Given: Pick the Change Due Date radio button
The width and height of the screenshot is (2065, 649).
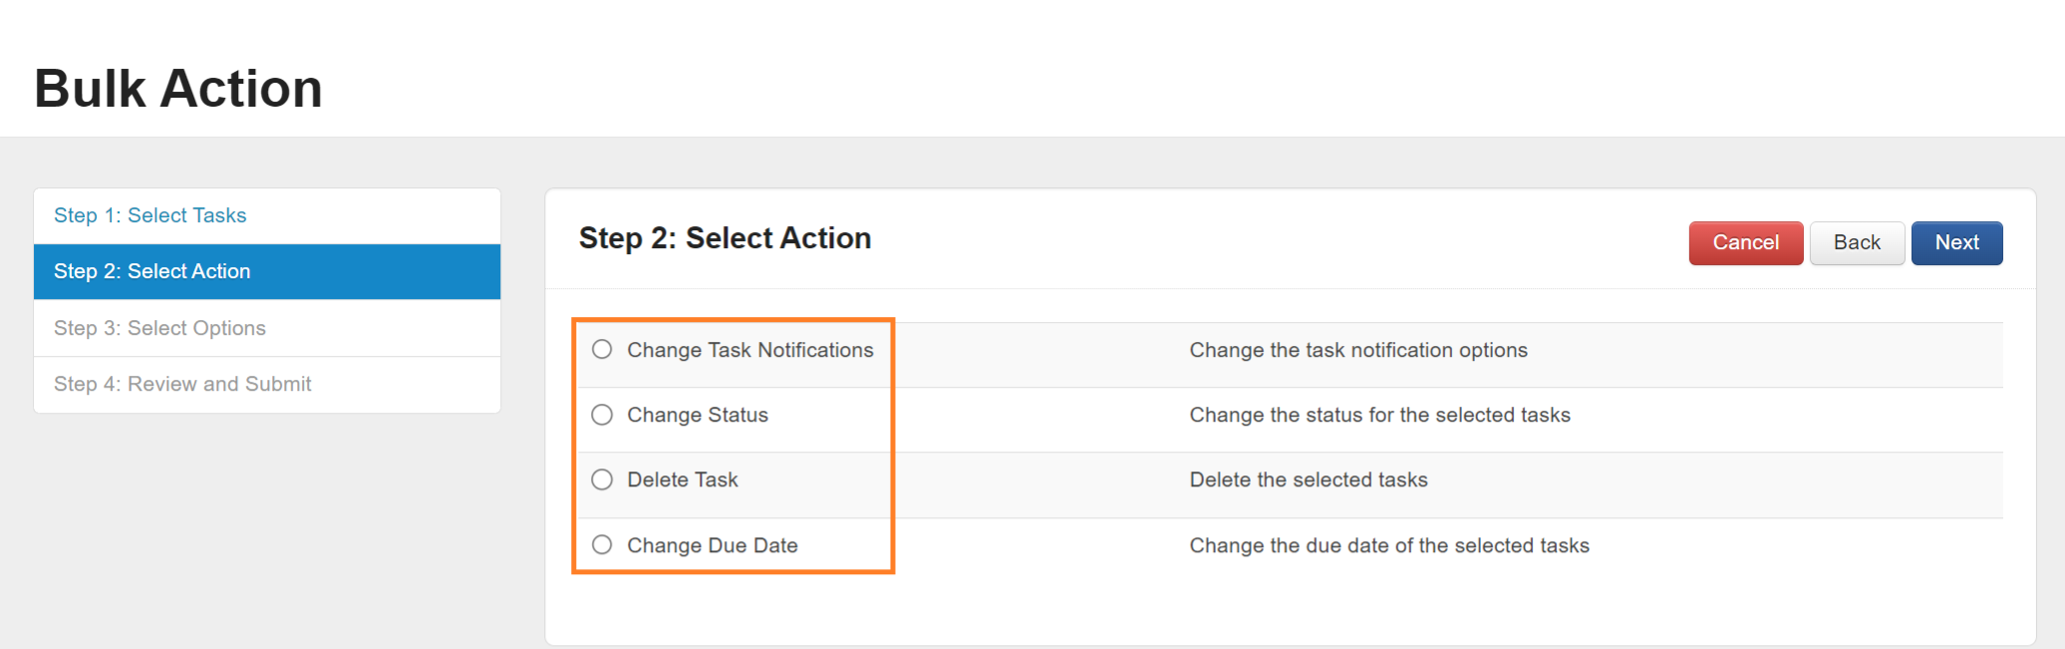Looking at the screenshot, I should [x=602, y=544].
